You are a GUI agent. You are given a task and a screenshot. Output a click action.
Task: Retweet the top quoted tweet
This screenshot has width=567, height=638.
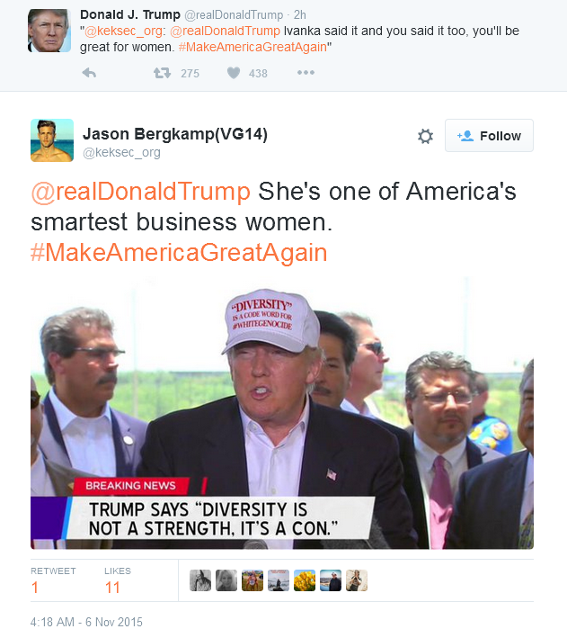162,73
